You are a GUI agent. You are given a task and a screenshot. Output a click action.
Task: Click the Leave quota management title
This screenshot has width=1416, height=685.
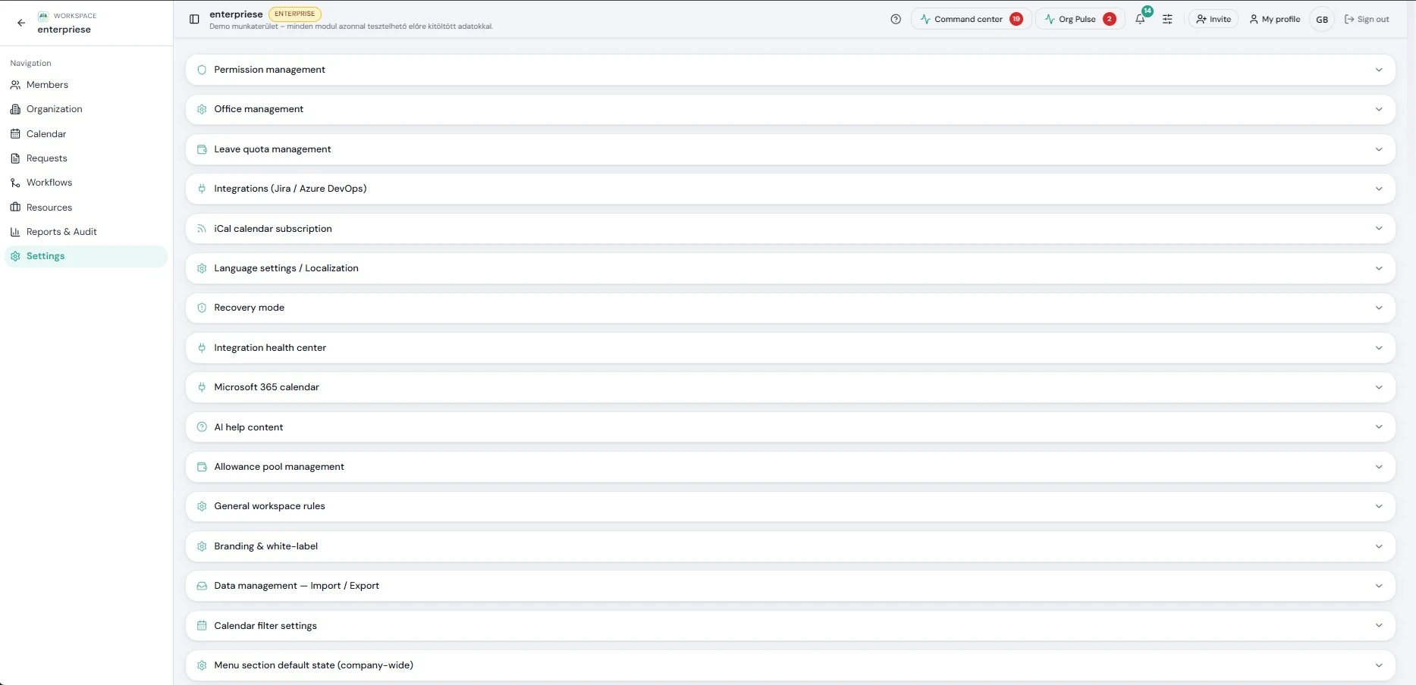(x=272, y=149)
